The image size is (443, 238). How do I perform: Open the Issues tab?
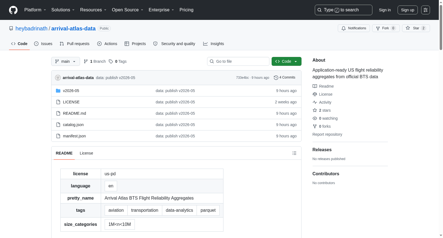(x=43, y=44)
